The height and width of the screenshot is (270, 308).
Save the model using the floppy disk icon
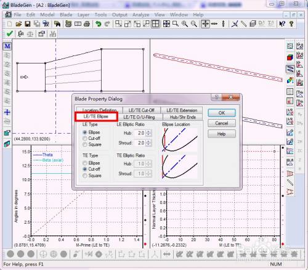coord(28,24)
